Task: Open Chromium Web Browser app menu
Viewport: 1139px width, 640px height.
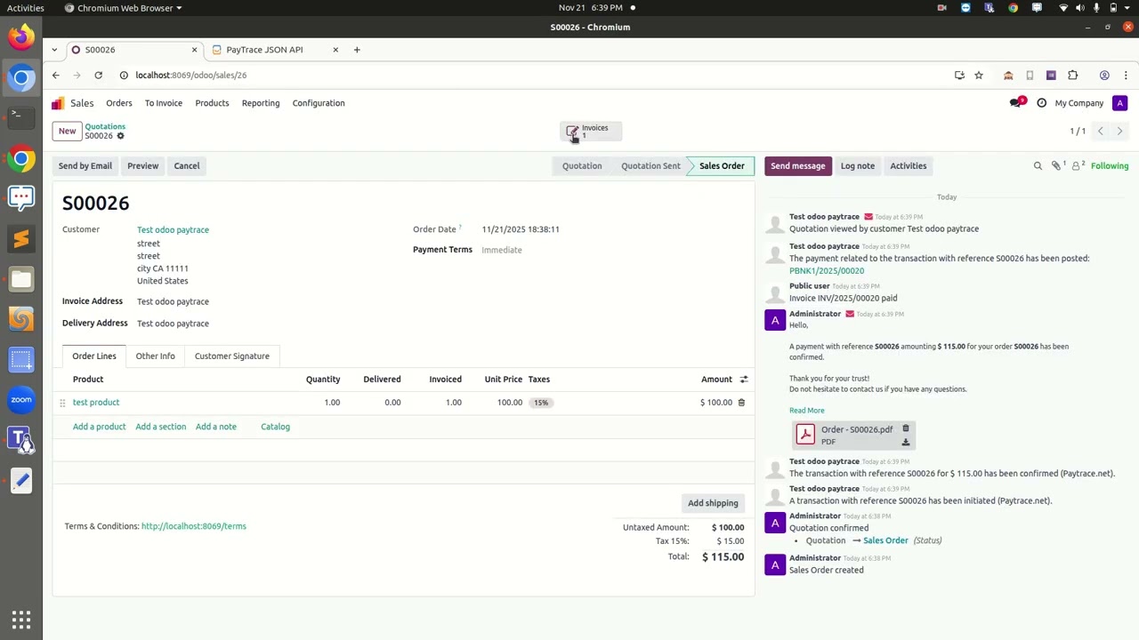Action: point(124,8)
